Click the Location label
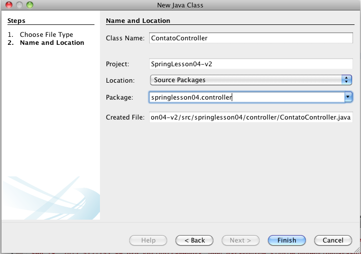The image size is (361, 254). (120, 80)
